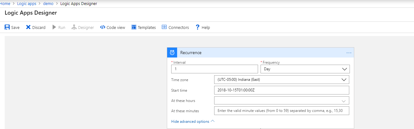Viewport: 414px width, 129px height.
Task: Click the At these minutes input field
Action: click(282, 111)
